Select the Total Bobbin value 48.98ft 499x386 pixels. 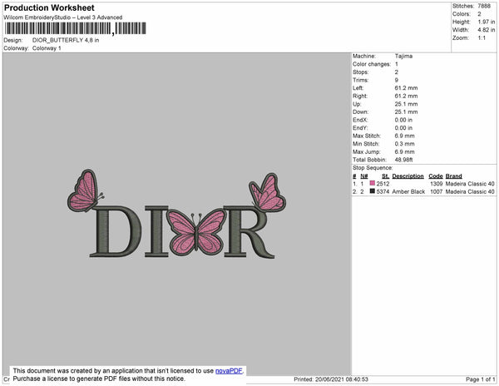click(x=403, y=160)
